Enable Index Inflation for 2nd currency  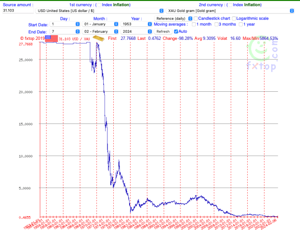(230, 5)
